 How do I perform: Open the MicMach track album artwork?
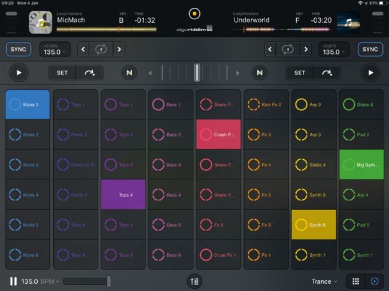[41, 22]
